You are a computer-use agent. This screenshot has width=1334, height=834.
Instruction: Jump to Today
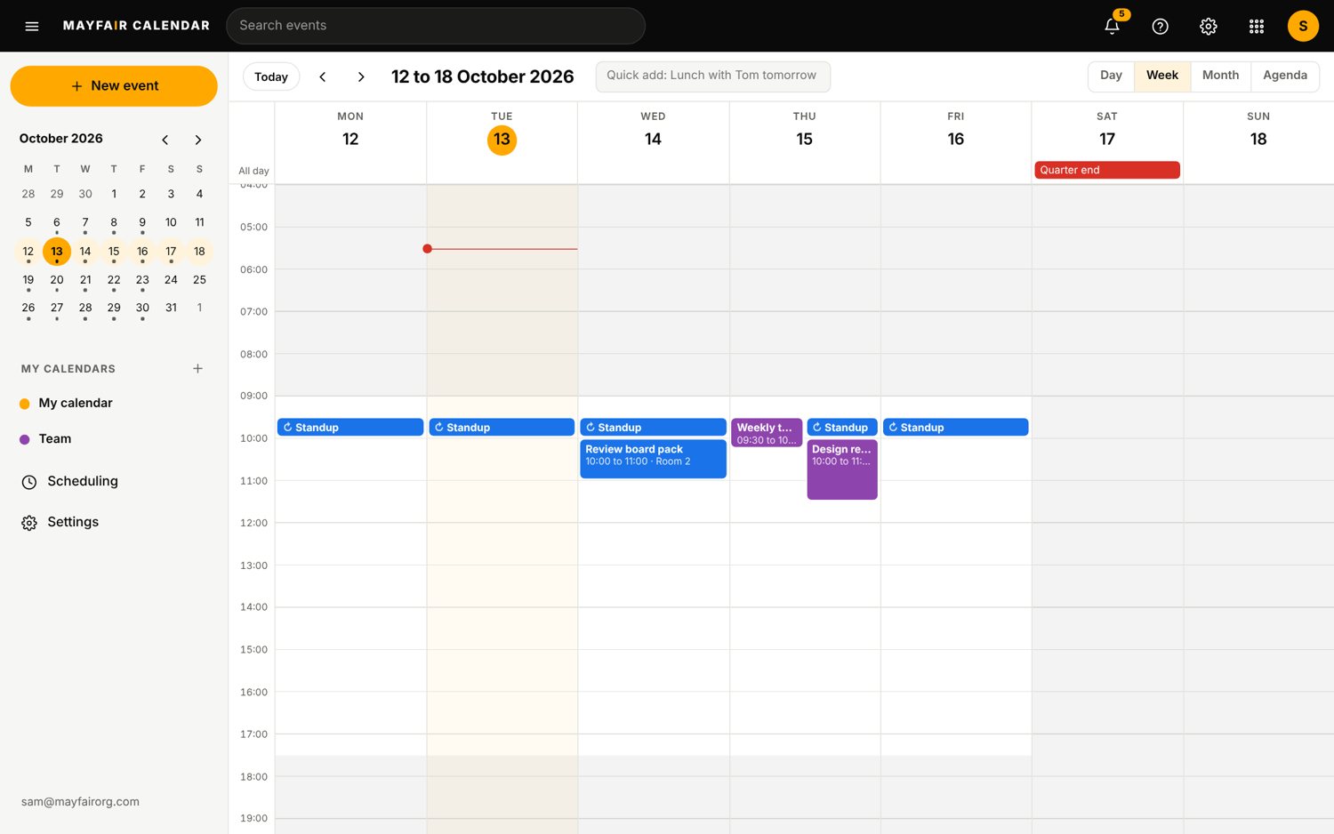pos(271,76)
